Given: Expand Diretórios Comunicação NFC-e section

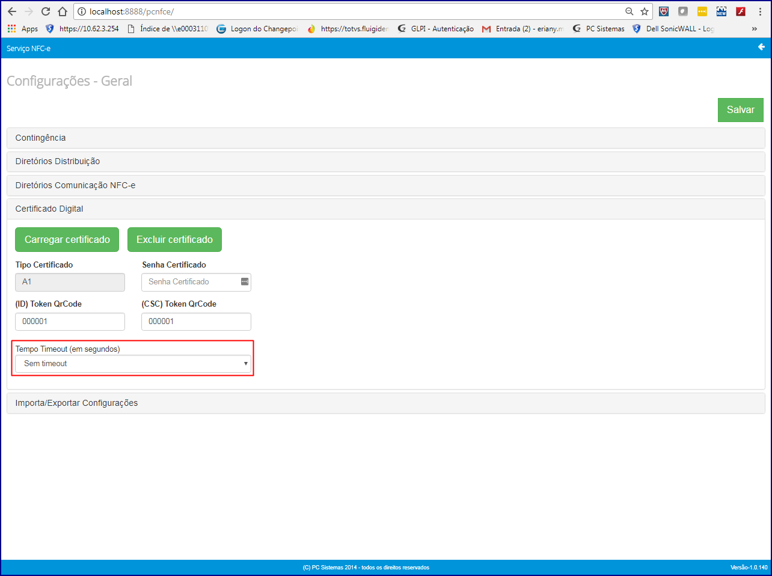Looking at the screenshot, I should tap(385, 185).
